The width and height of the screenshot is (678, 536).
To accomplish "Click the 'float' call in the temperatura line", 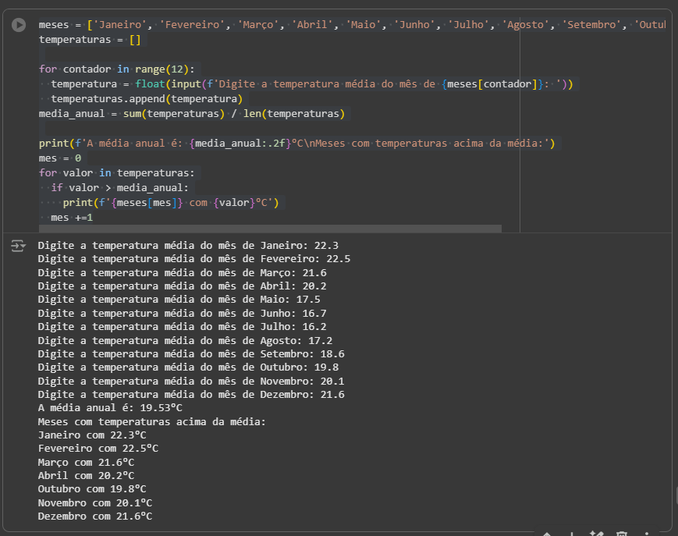I will 150,84.
